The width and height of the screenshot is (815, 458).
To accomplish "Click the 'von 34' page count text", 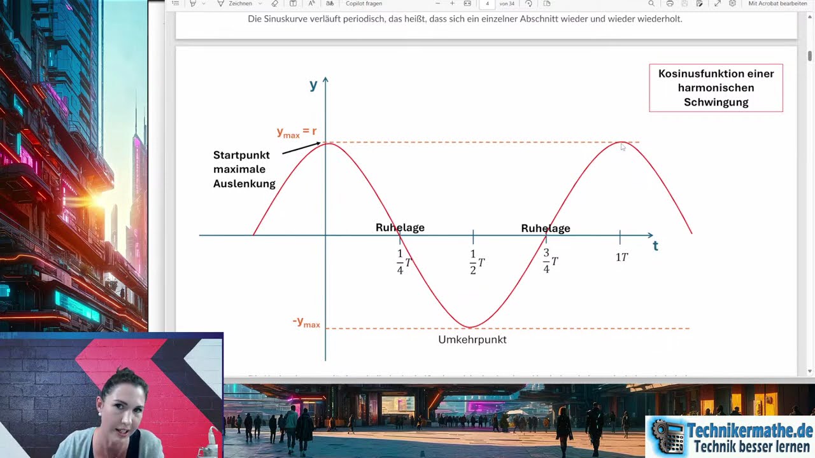I will coord(507,4).
